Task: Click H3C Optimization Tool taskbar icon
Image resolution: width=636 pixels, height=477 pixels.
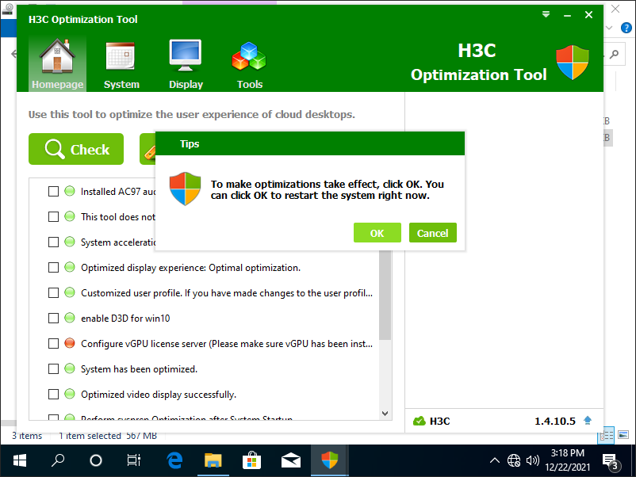Action: (x=329, y=460)
